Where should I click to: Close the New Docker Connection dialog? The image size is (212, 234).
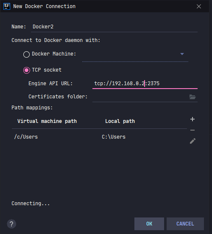(199, 6)
